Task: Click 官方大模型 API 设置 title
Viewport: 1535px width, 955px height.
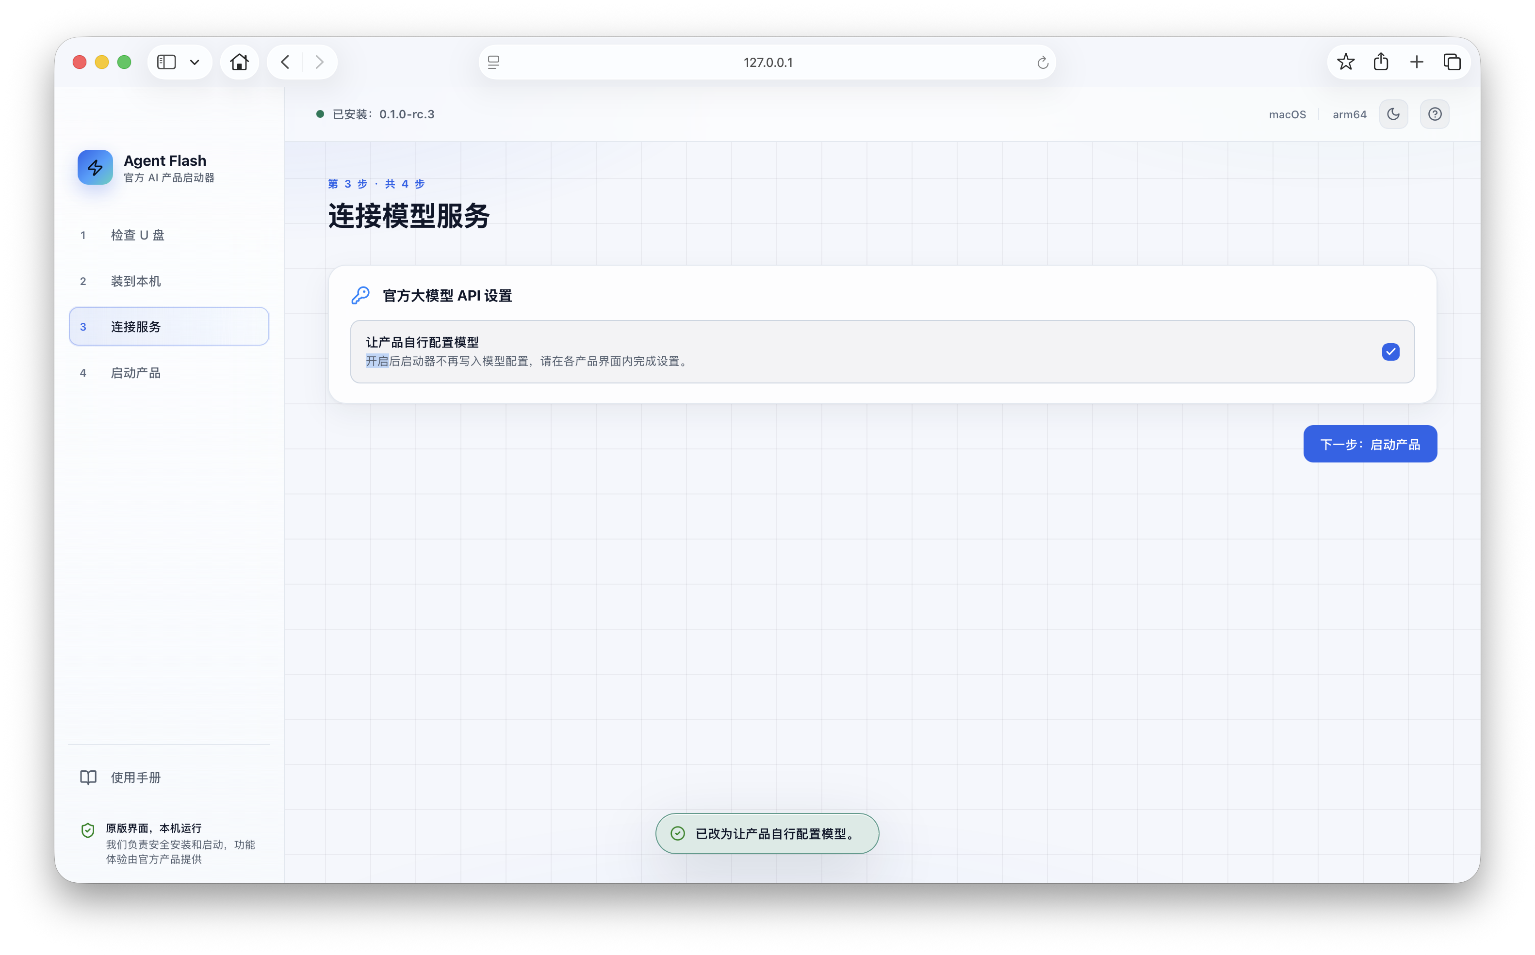Action: click(447, 296)
